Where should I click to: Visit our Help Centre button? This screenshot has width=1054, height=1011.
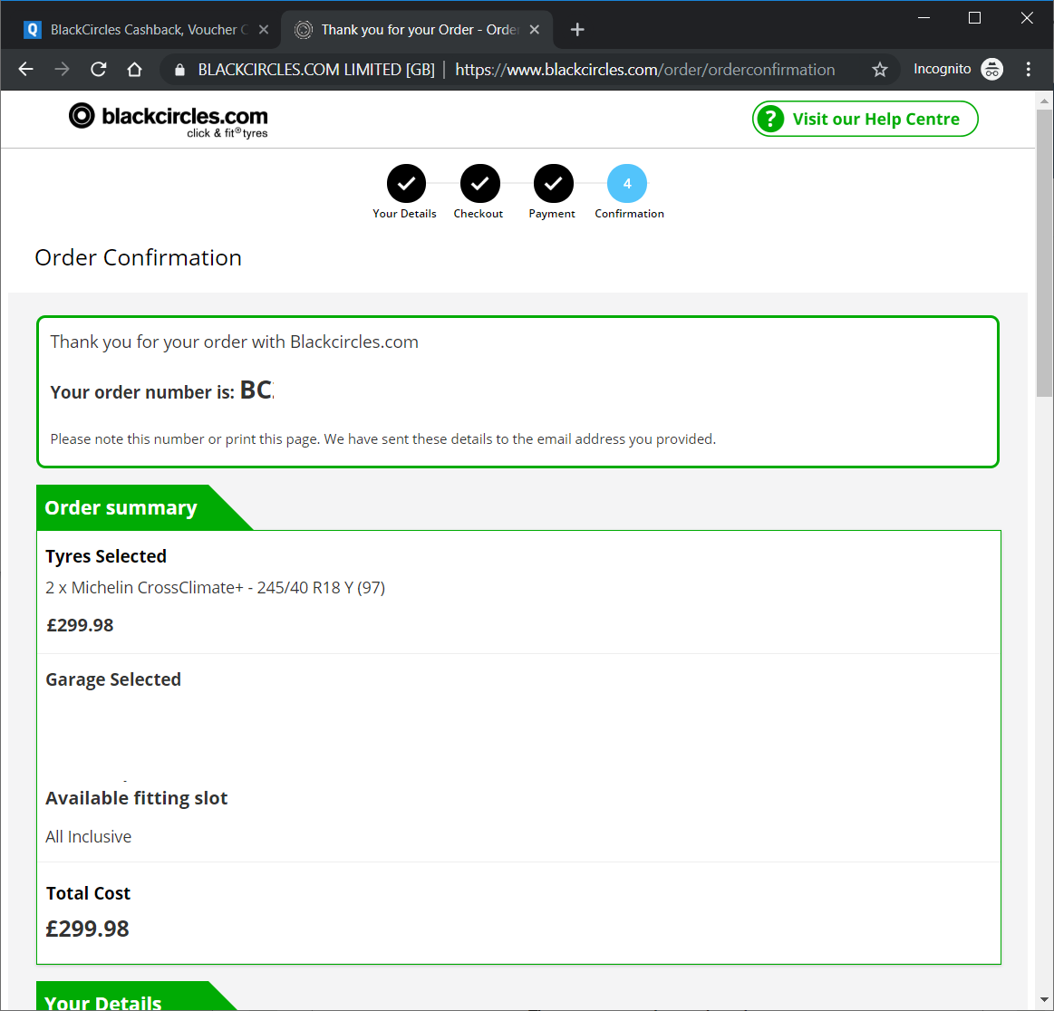[865, 119]
